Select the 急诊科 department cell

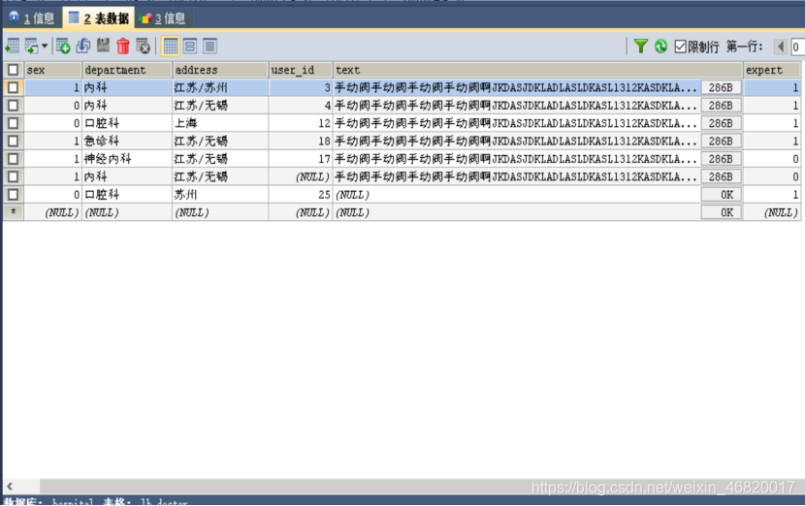[127, 142]
